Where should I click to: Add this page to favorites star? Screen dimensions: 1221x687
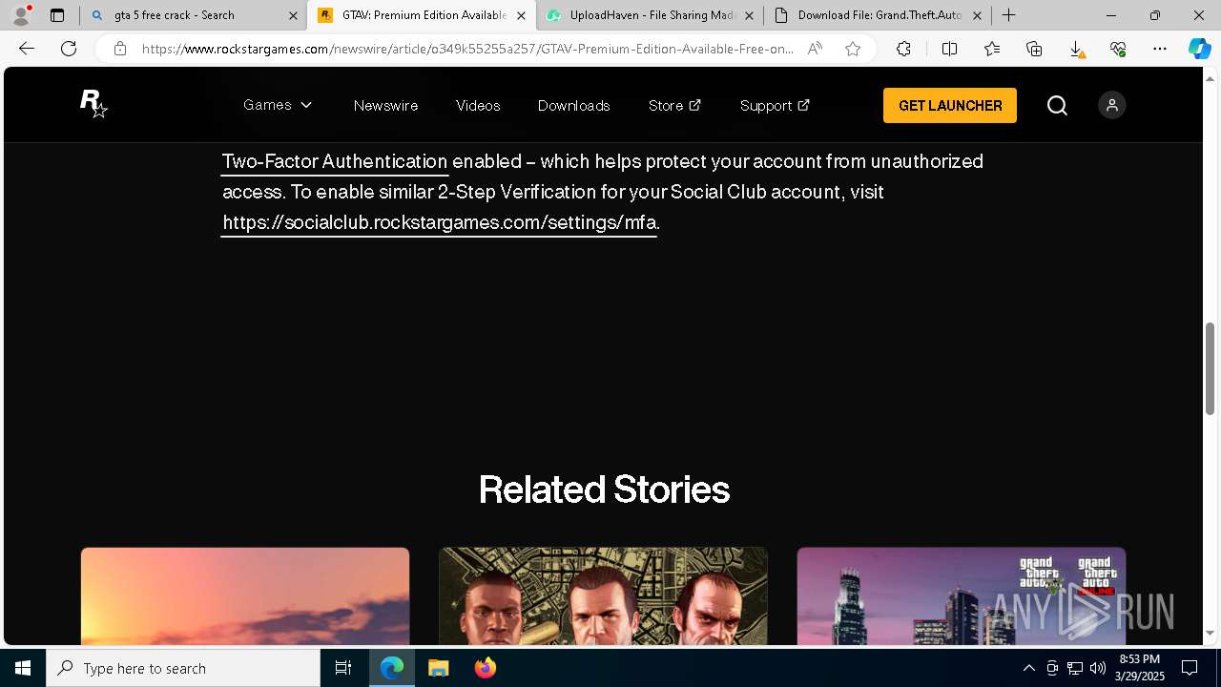point(853,49)
